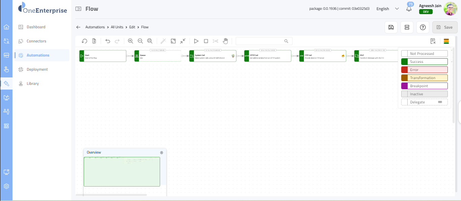
Task: Go to Connectors in the sidebar
Action: tap(36, 41)
